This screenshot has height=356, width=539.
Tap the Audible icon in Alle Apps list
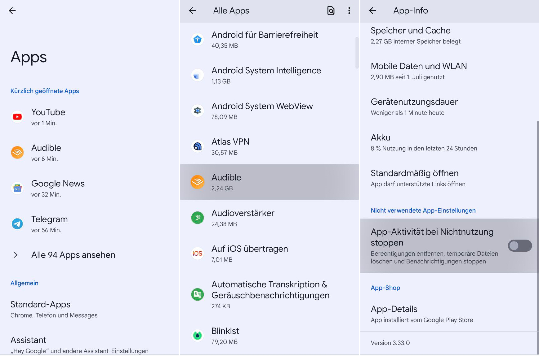point(198,182)
